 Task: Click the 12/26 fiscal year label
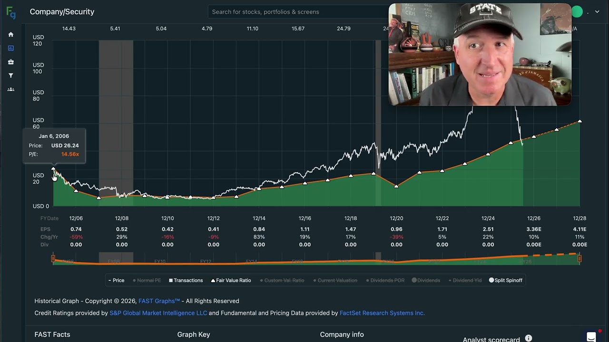click(x=534, y=218)
